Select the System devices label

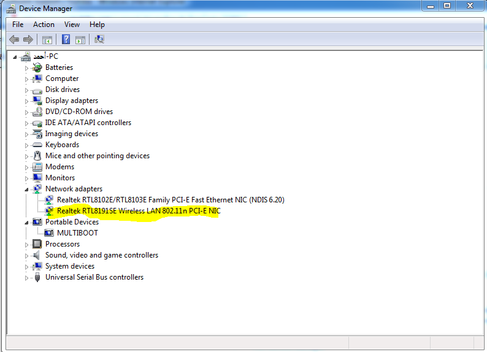point(70,266)
